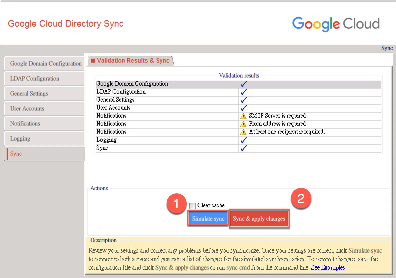Click the warning icon beside SMTP Server is required
This screenshot has width=396, height=278.
(243, 116)
